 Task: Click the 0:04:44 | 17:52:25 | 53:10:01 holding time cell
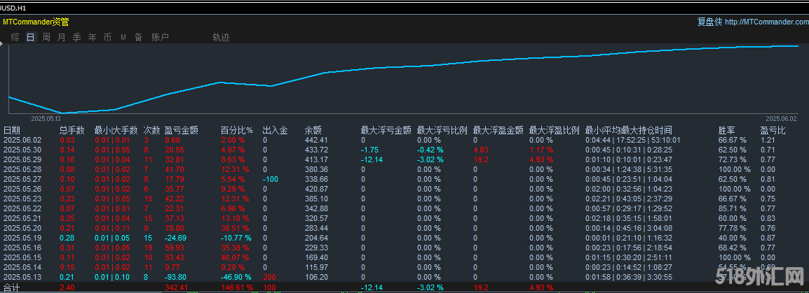(x=632, y=140)
